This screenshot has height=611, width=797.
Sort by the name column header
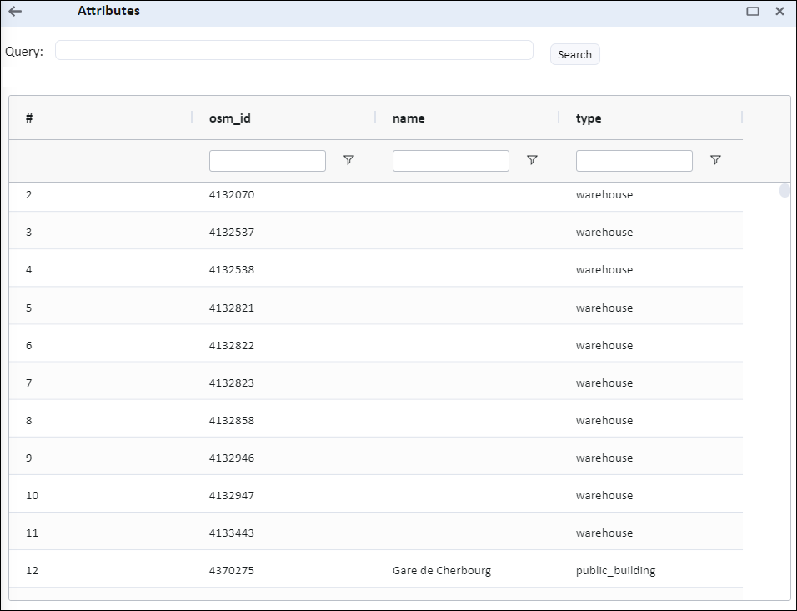point(409,118)
